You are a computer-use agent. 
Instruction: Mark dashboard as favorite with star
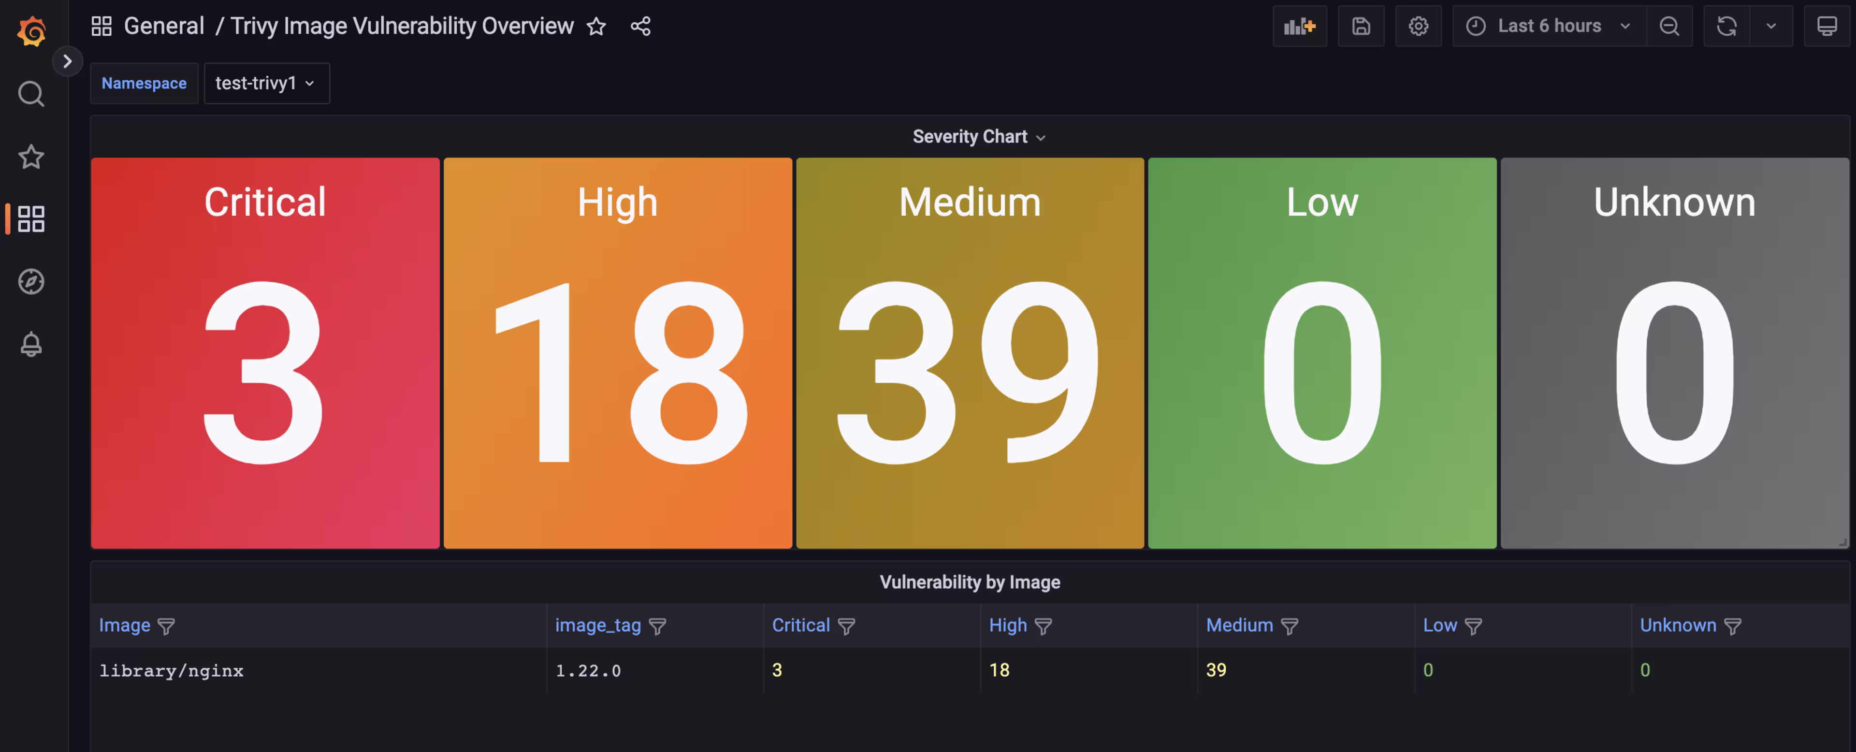pyautogui.click(x=596, y=27)
